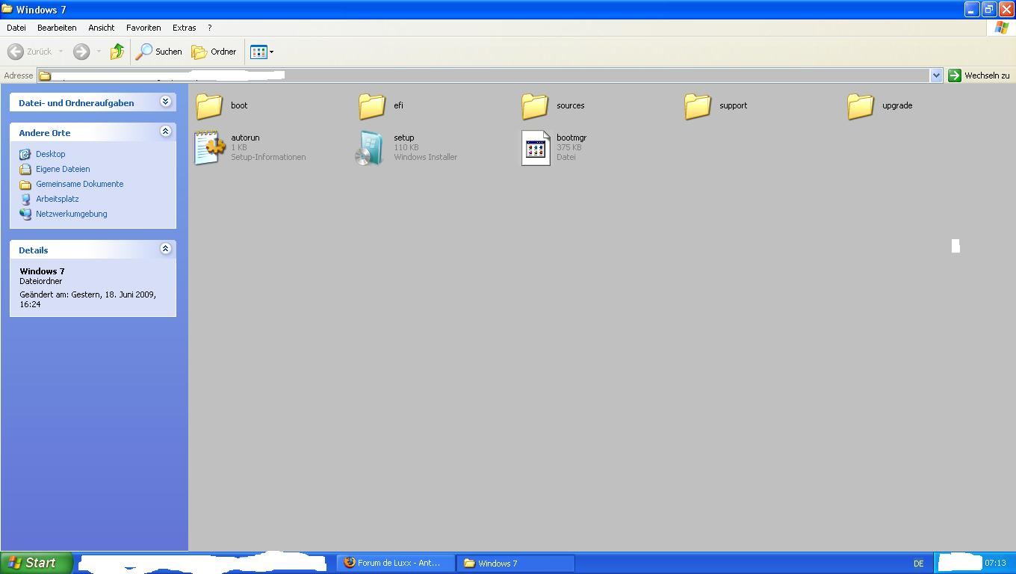Click the Andere Orte header text

[45, 133]
